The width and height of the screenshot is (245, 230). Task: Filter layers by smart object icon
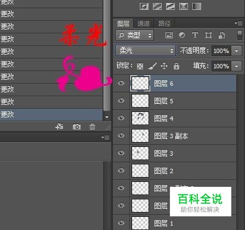pos(221,35)
